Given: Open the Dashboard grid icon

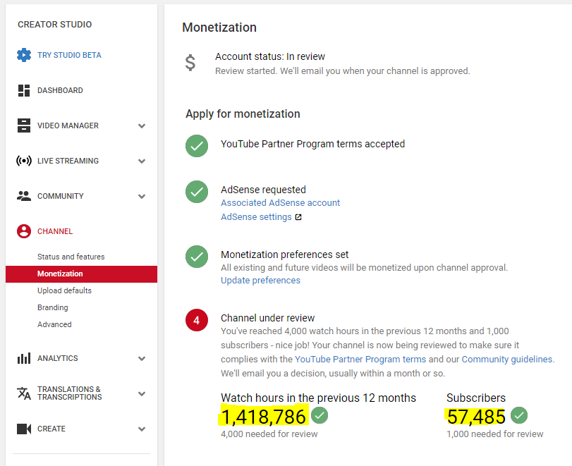Looking at the screenshot, I should click(24, 90).
